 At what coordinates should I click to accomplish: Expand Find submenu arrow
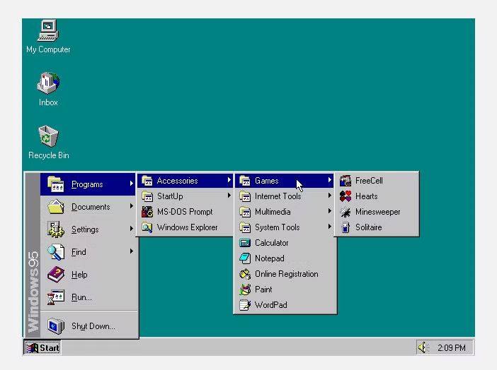[x=131, y=251]
